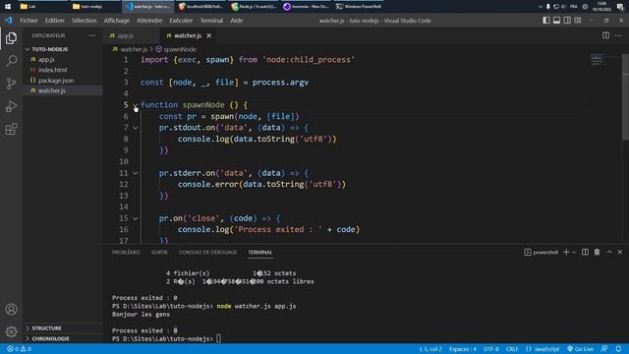Close the terminal panel
This screenshot has height=354, width=629.
tap(620, 252)
